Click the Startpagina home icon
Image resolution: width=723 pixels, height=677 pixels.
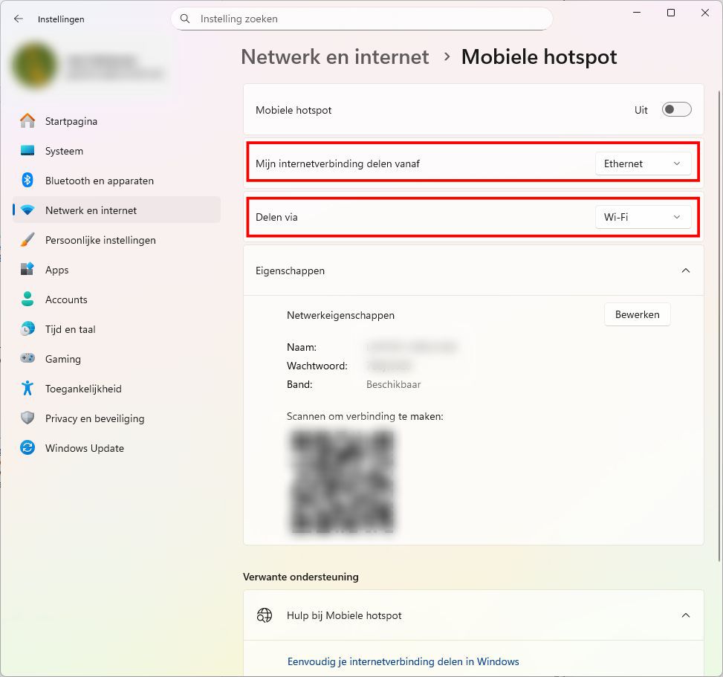click(x=27, y=121)
